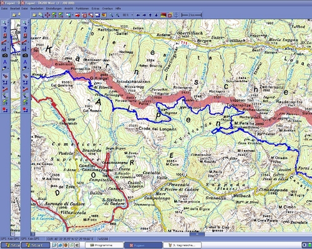Select the blue track drawing tool in front sidebar
The height and width of the screenshot is (249, 312).
click(24, 49)
